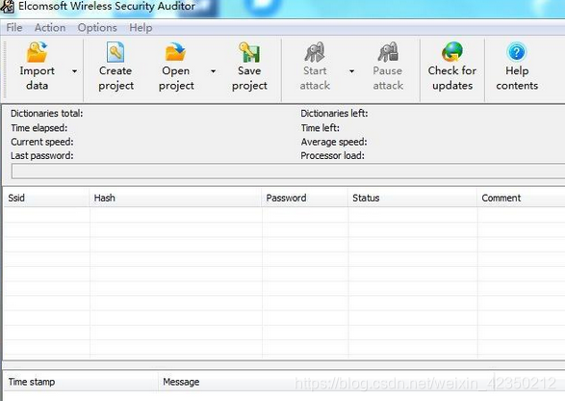The image size is (565, 401).
Task: Open the File menu
Action: click(x=14, y=27)
